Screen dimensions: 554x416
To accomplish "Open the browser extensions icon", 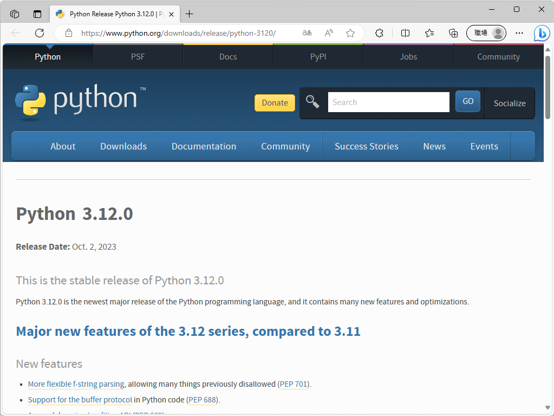I will click(x=379, y=32).
